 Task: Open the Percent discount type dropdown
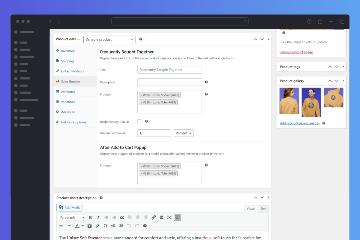(183, 133)
